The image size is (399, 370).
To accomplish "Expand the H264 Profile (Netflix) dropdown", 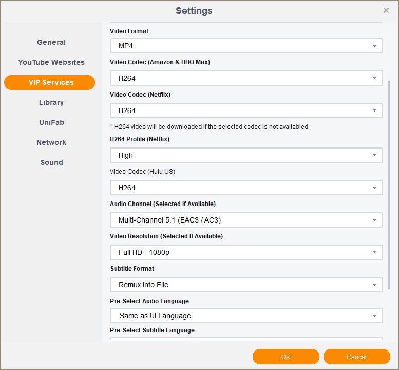I will [246, 155].
